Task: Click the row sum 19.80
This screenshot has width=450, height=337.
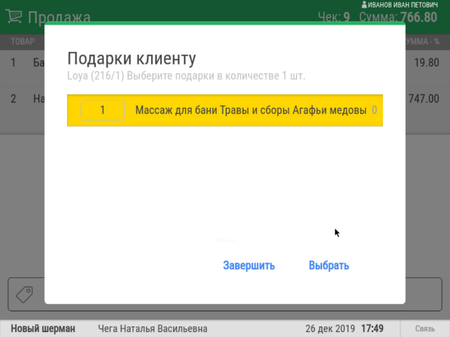Action: [426, 63]
